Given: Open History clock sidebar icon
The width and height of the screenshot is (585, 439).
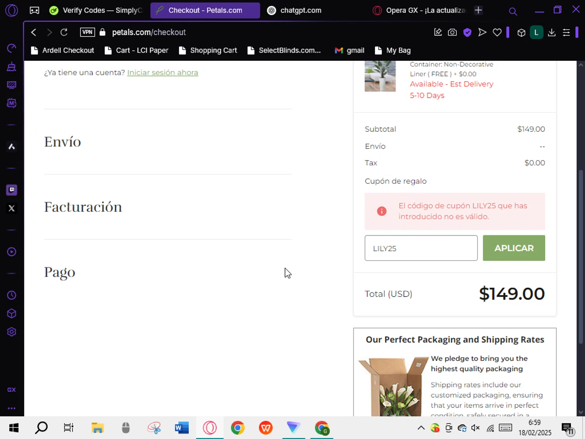Looking at the screenshot, I should [x=12, y=295].
